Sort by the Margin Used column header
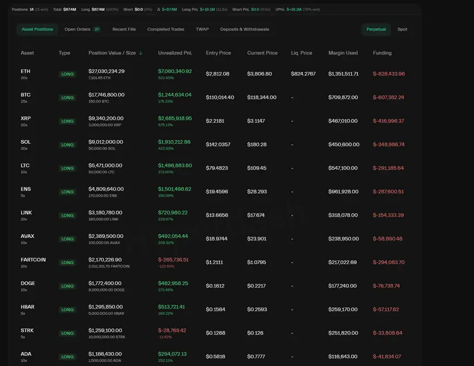The image size is (474, 366). [x=343, y=53]
